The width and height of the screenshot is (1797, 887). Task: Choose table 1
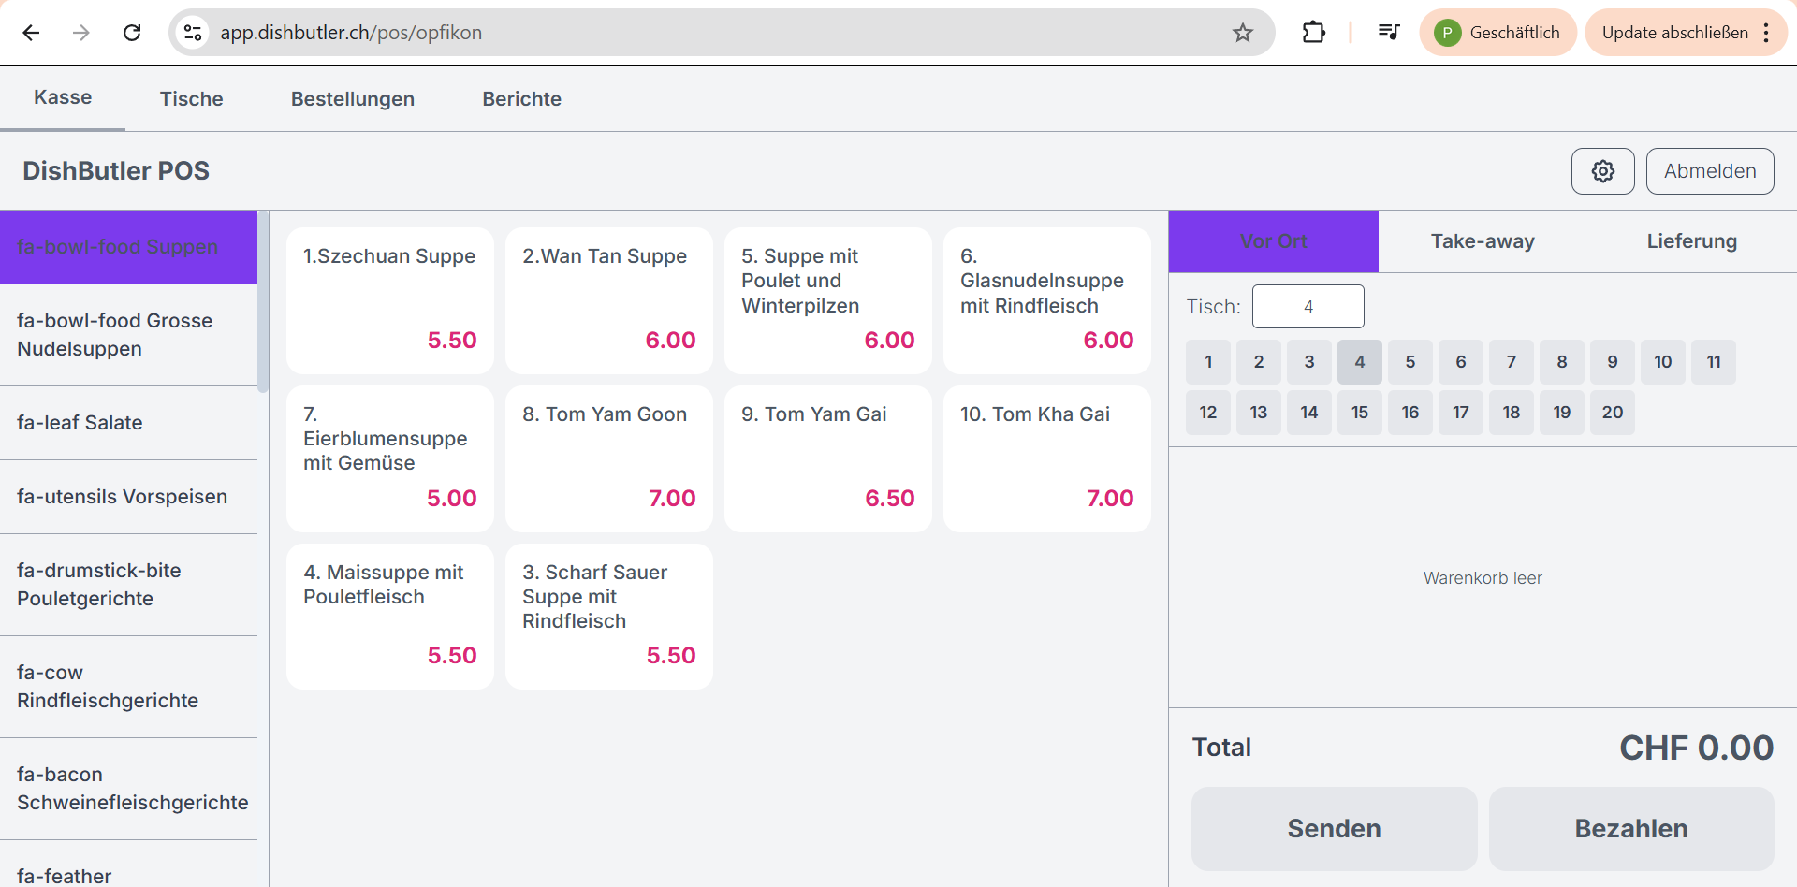pos(1208,362)
